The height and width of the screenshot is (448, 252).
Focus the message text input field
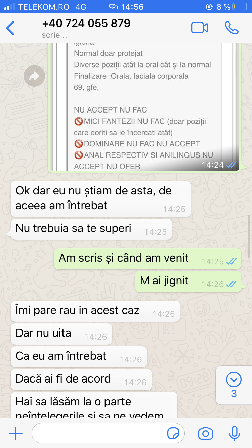pyautogui.click(x=108, y=434)
